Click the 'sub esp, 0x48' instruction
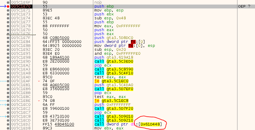The image size is (255, 130). [110, 18]
